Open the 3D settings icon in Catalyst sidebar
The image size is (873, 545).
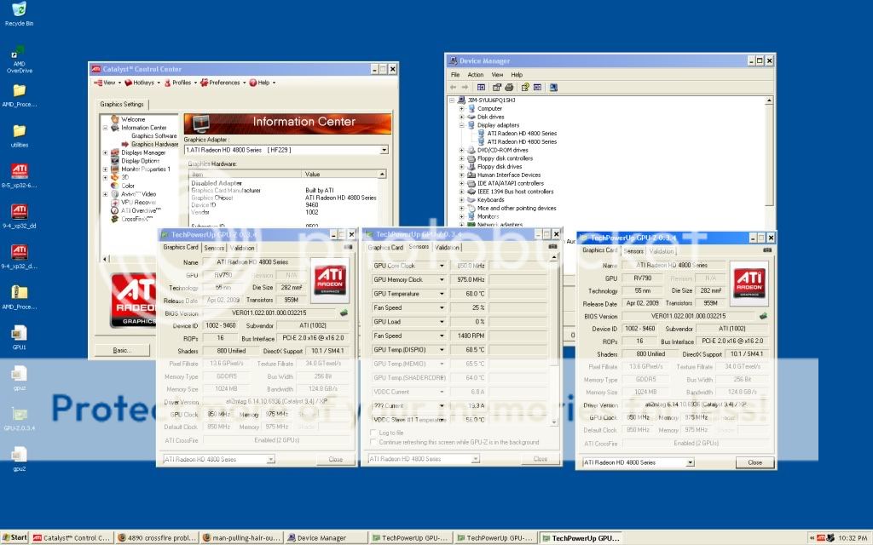120,176
